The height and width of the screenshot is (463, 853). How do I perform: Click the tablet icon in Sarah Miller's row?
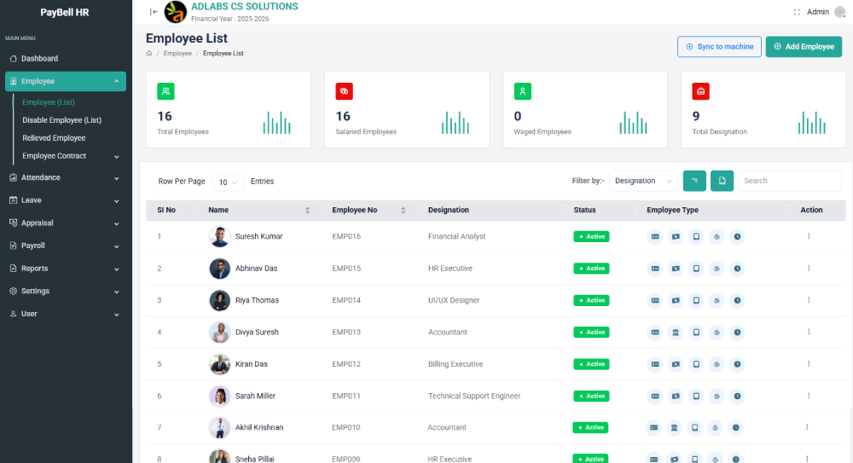(x=696, y=396)
